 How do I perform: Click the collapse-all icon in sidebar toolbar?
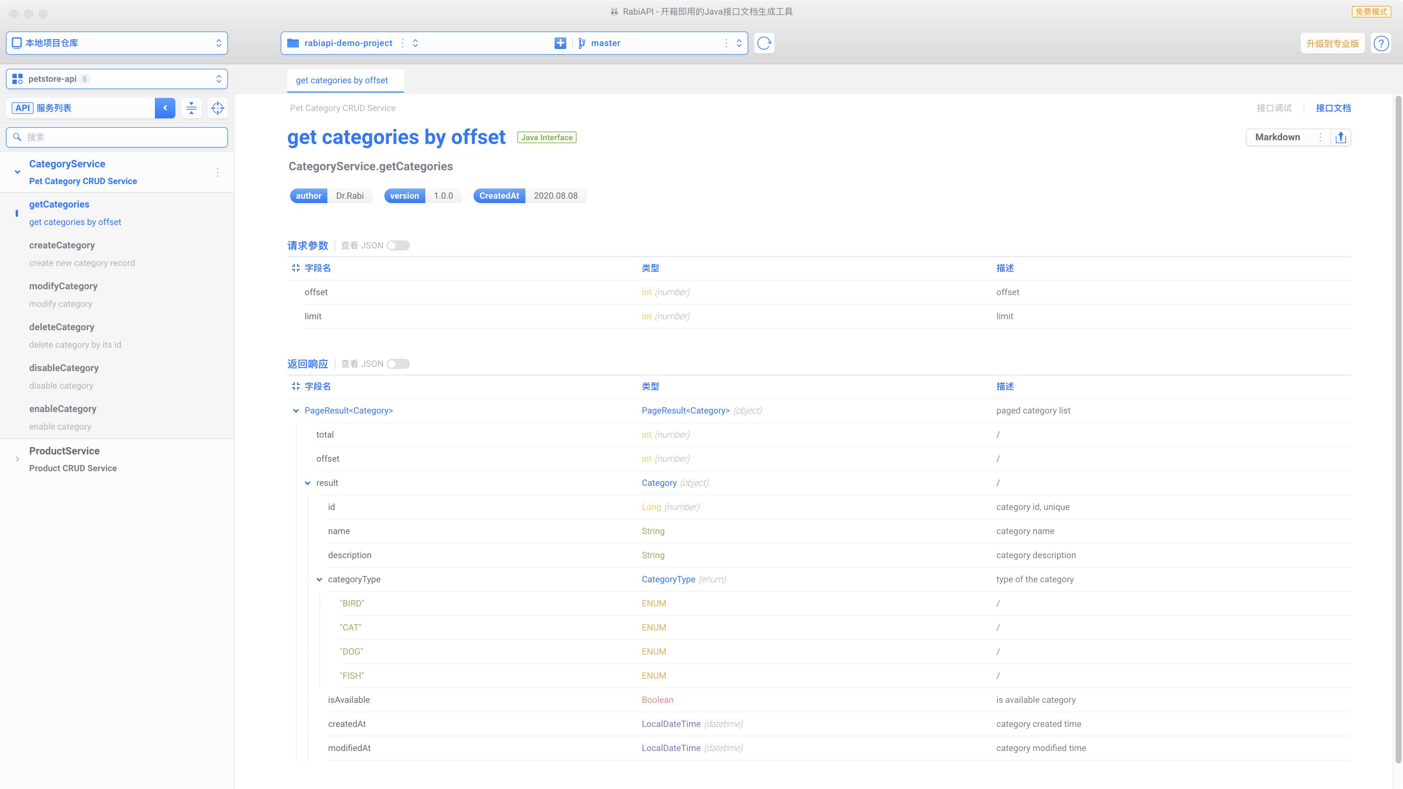[x=191, y=108]
